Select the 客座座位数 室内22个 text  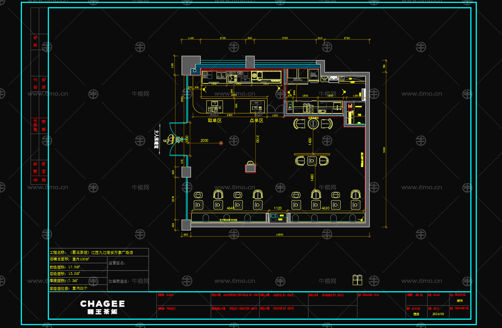point(68,288)
